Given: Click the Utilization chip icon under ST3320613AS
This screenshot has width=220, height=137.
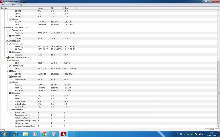Looking at the screenshot, I should (10, 52).
